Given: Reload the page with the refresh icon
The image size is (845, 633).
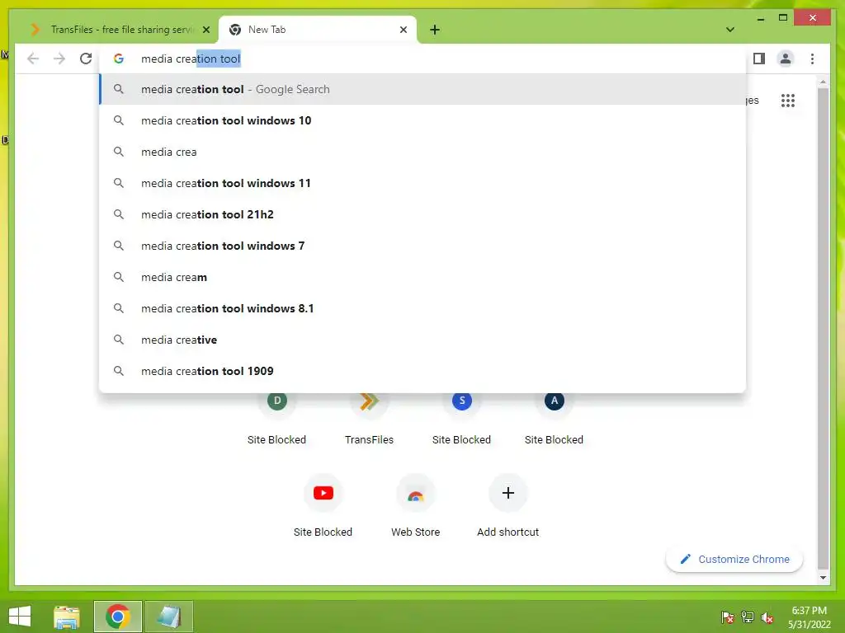Looking at the screenshot, I should tap(86, 59).
